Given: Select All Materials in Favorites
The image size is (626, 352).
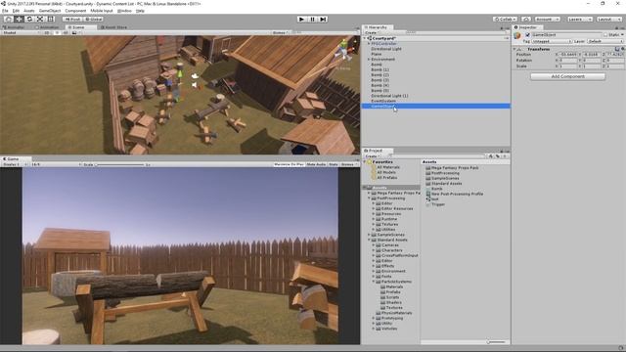Looking at the screenshot, I should [x=388, y=167].
